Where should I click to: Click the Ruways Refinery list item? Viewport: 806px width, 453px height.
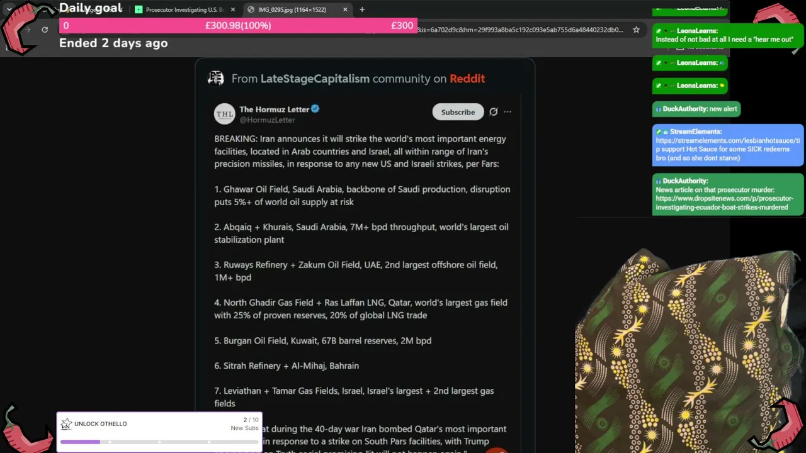coord(356,271)
